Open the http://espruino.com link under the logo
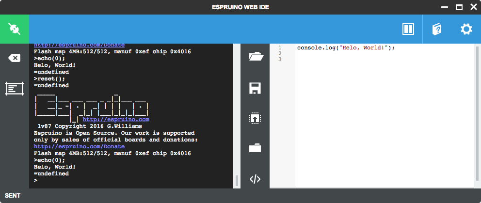481x203 pixels. click(x=116, y=119)
